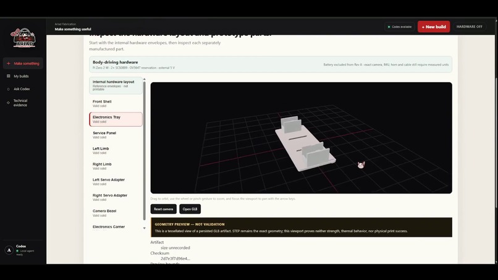Click the My builds list icon
498x280 pixels.
9,76
